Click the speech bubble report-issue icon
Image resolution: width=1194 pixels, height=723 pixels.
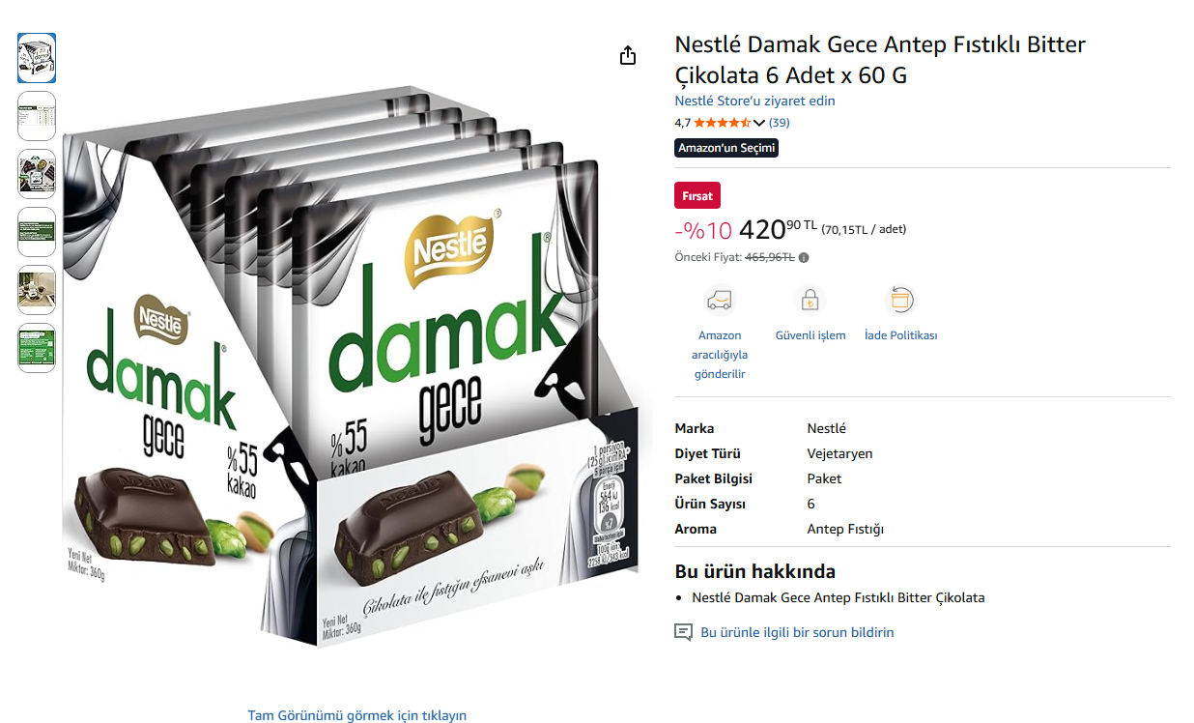pyautogui.click(x=683, y=632)
